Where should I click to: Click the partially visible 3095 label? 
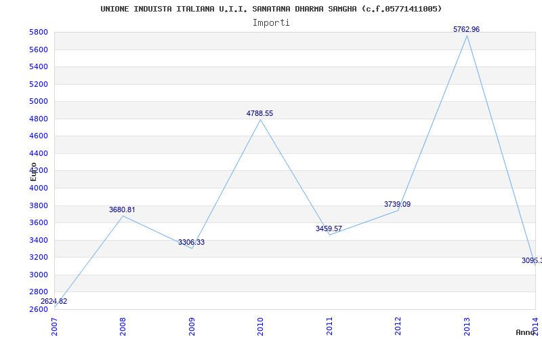click(x=532, y=261)
